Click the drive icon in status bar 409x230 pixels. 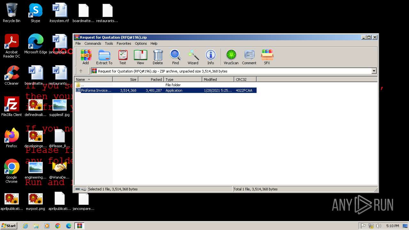[78, 189]
